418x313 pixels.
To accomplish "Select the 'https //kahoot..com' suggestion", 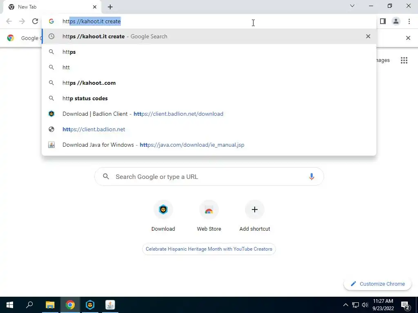I will point(209,83).
